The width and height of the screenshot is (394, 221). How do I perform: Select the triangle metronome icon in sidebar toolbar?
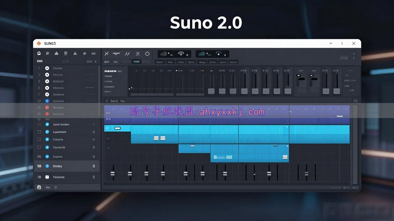(x=75, y=53)
